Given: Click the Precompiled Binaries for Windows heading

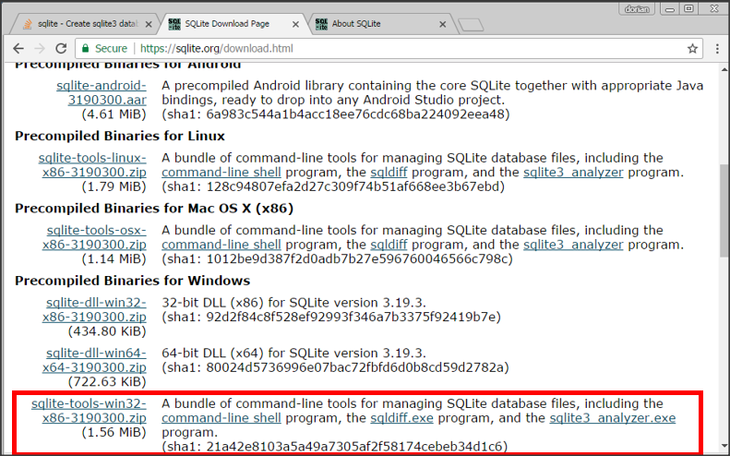Looking at the screenshot, I should pos(132,281).
